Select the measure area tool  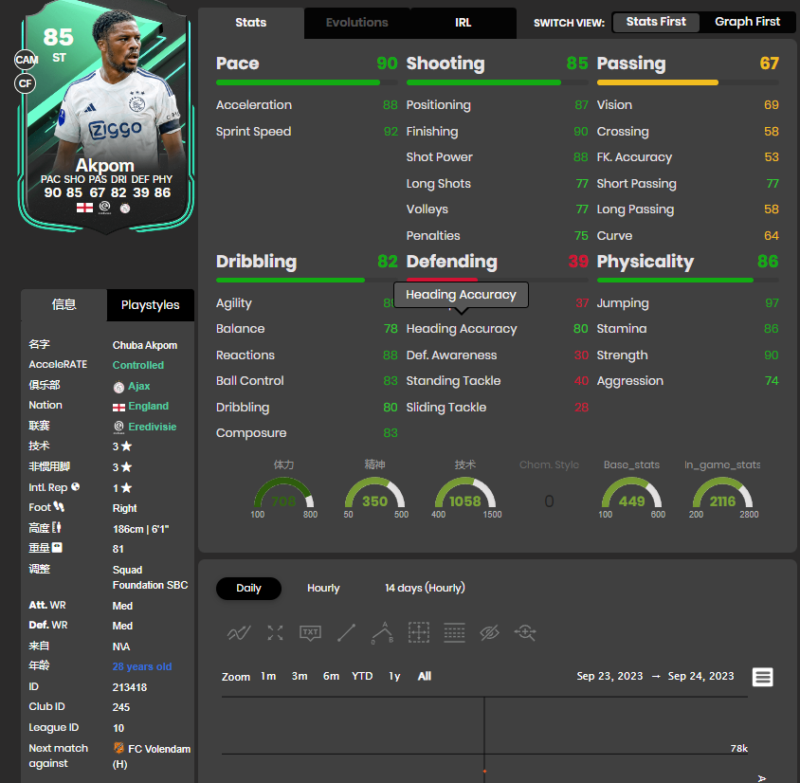(x=418, y=633)
